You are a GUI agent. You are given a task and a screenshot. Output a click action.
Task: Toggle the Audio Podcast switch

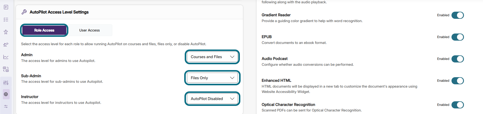(x=458, y=59)
